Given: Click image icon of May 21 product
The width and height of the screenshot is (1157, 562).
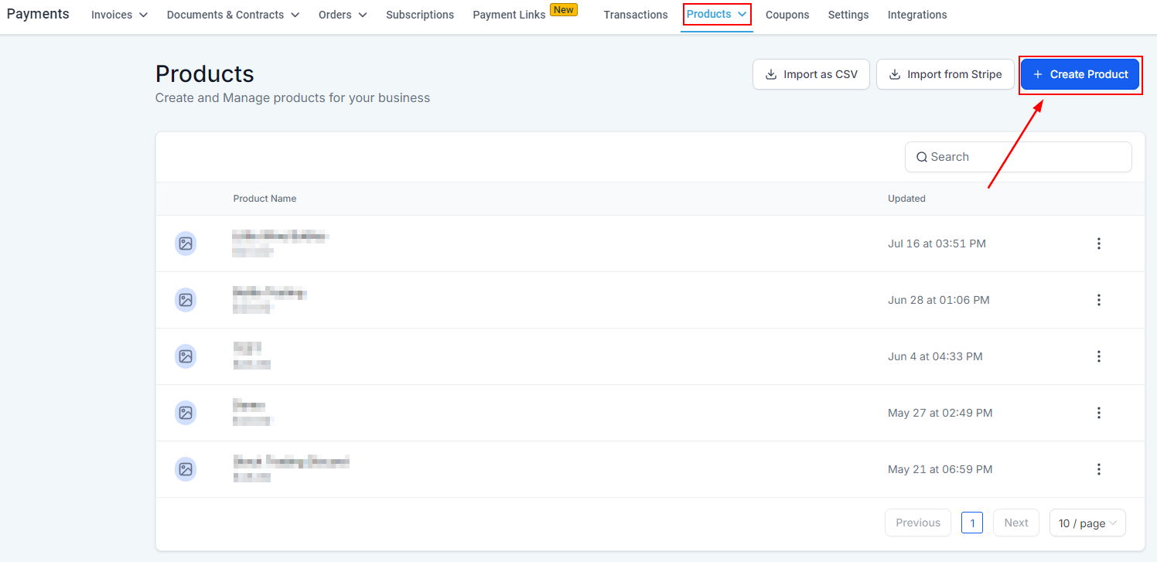Looking at the screenshot, I should pos(186,469).
